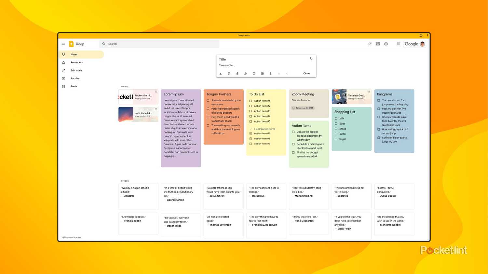Open background color palette for new note

click(229, 73)
